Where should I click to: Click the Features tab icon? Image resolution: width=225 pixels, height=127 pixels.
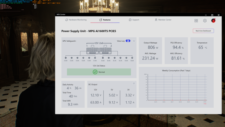pos(101,20)
